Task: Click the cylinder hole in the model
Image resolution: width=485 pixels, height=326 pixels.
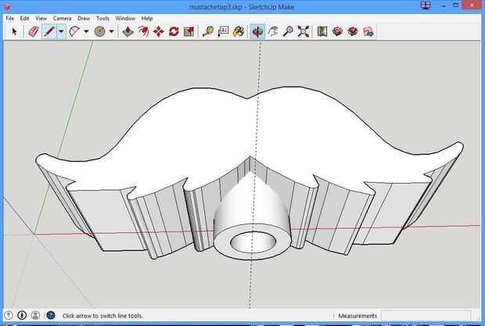Action: tap(253, 242)
